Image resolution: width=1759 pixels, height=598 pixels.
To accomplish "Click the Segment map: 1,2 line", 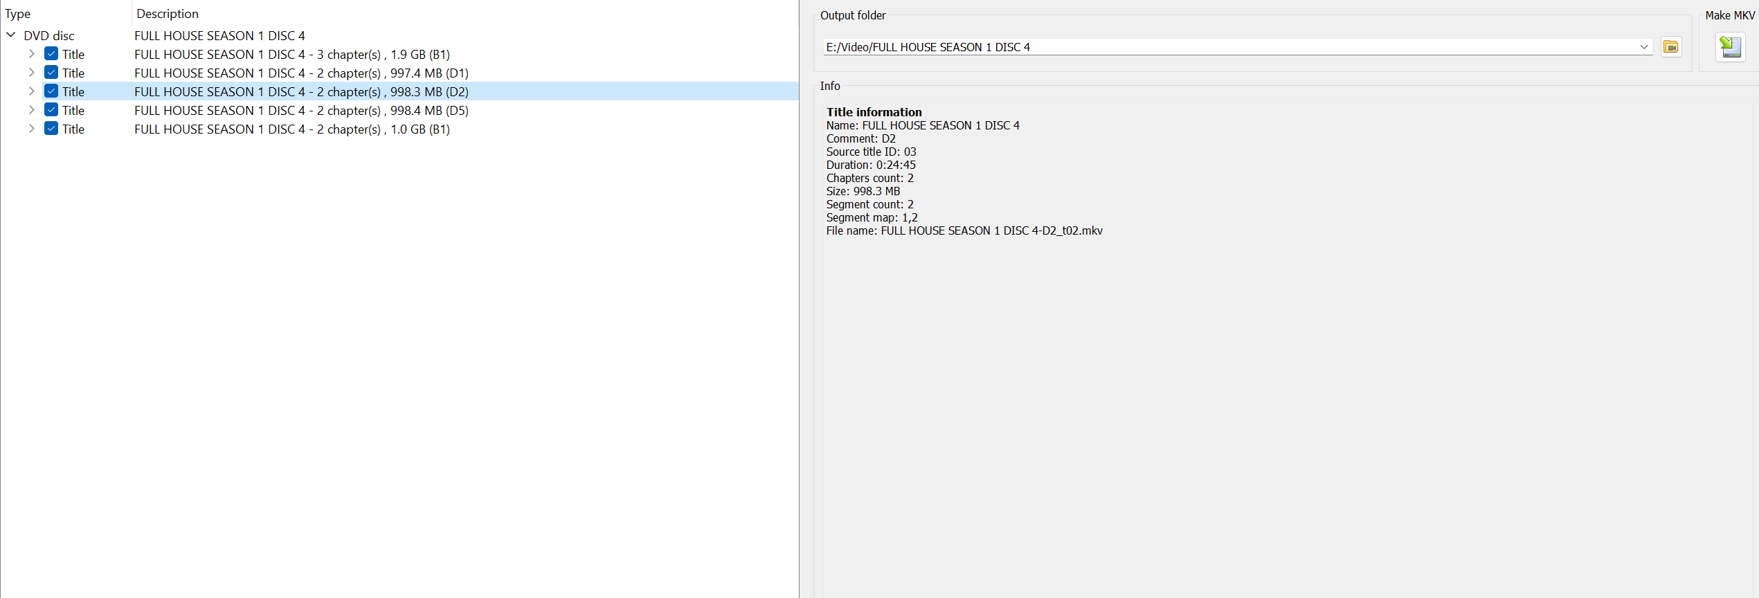I will [x=872, y=217].
